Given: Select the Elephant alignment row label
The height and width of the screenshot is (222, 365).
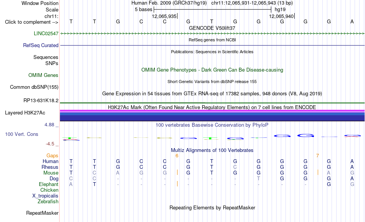Looking at the screenshot, I should coord(49,184).
